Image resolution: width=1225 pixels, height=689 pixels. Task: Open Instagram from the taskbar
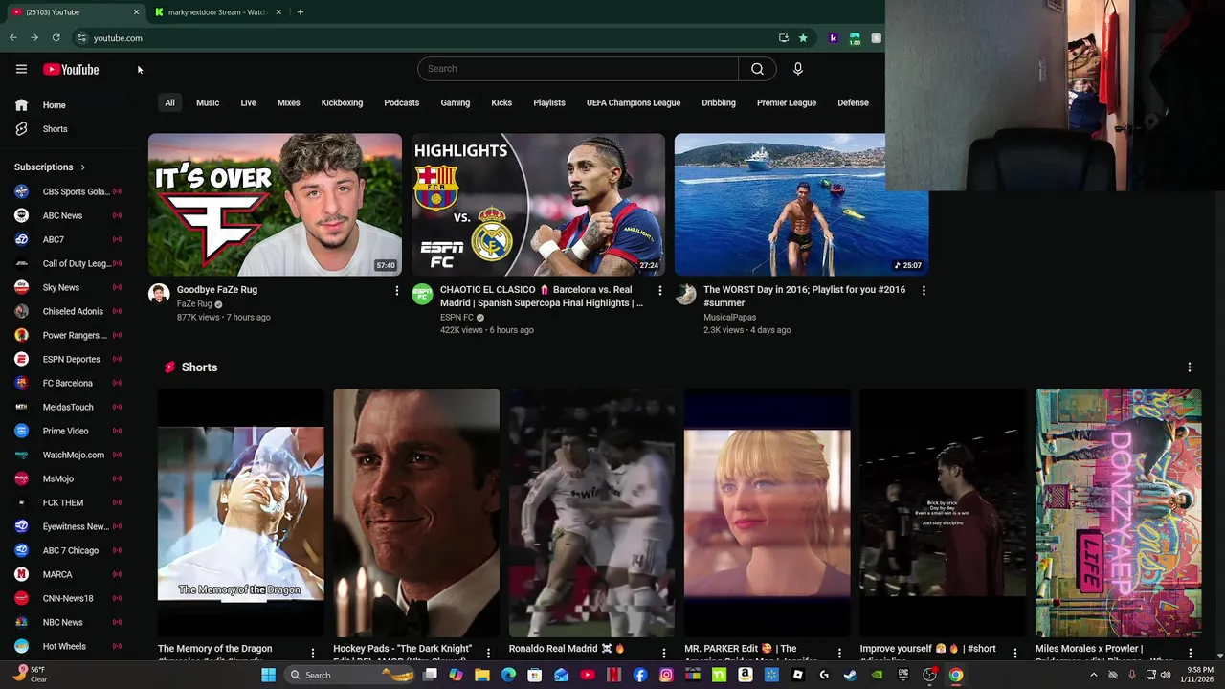(x=666, y=675)
